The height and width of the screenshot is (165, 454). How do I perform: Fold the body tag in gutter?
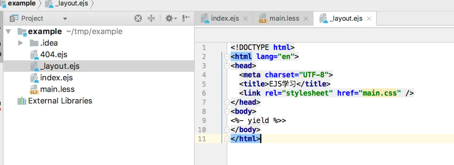coord(227,112)
